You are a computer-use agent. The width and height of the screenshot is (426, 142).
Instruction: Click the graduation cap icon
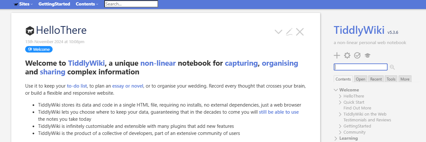click(367, 55)
